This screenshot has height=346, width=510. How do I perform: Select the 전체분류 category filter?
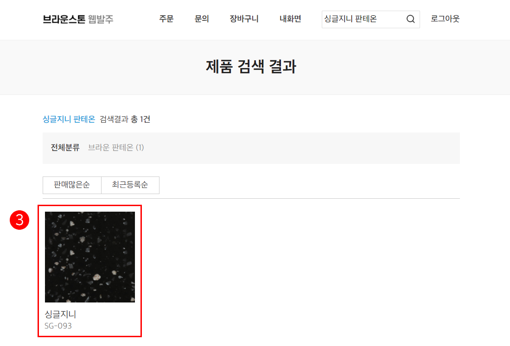pos(65,147)
